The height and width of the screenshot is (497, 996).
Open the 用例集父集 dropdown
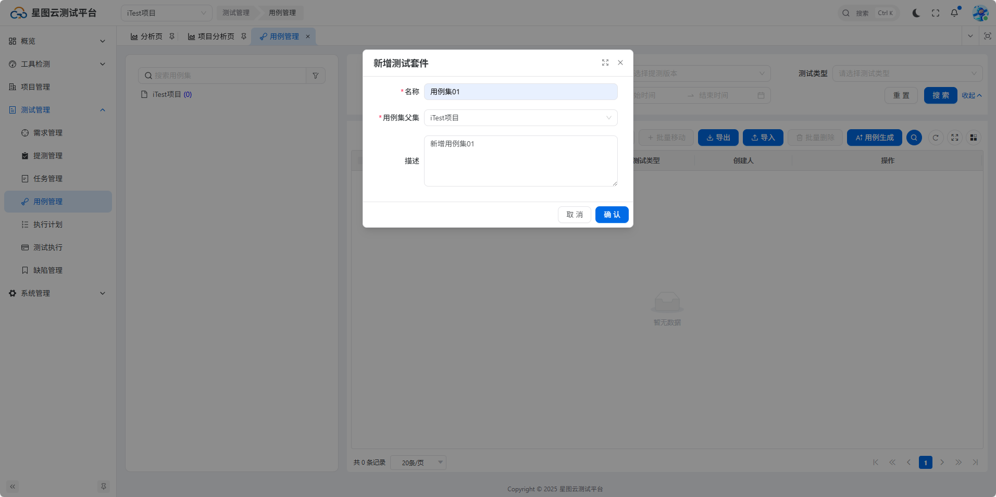tap(520, 118)
